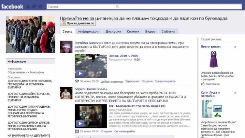Open the Видео tab
The width and height of the screenshot is (245, 138).
pos(150,31)
